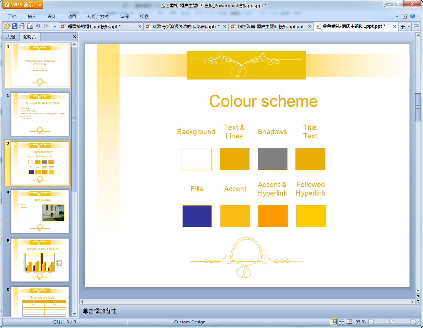Close the 金色婚礼 document tab
423x328 pixels.
coord(395,26)
